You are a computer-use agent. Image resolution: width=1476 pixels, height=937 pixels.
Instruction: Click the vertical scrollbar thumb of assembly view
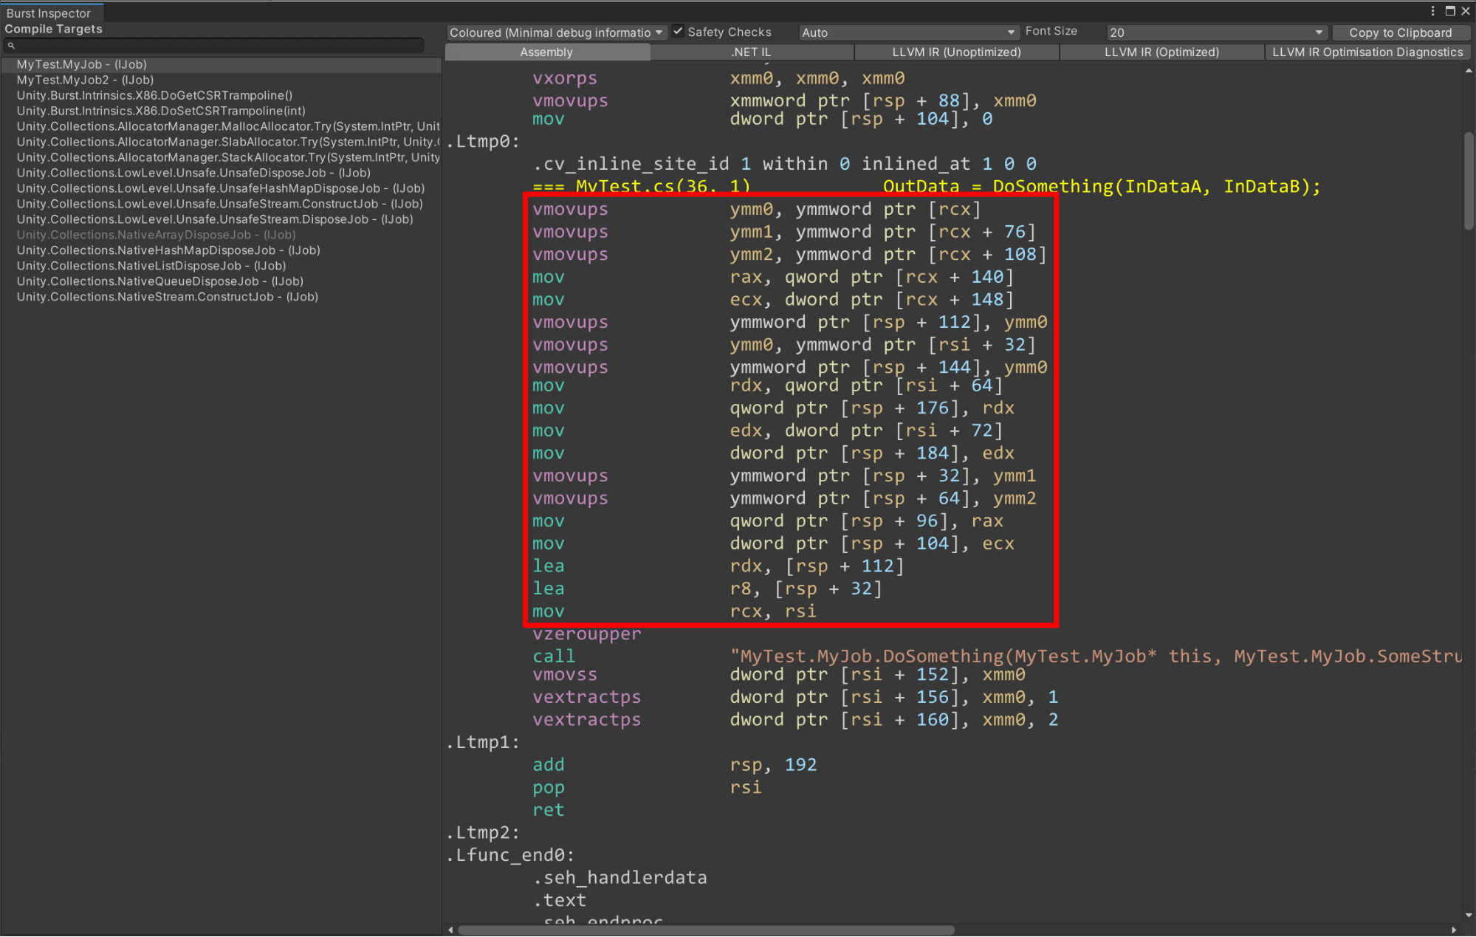point(1469,182)
